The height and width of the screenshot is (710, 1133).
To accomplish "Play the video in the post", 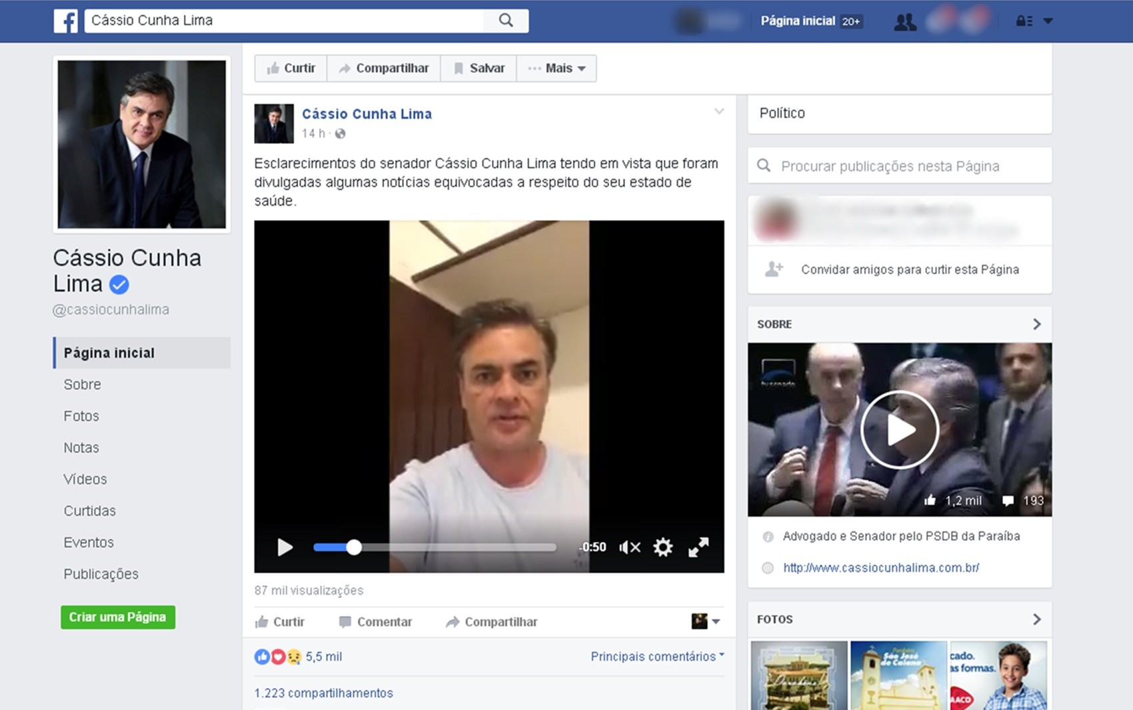I will tap(285, 547).
